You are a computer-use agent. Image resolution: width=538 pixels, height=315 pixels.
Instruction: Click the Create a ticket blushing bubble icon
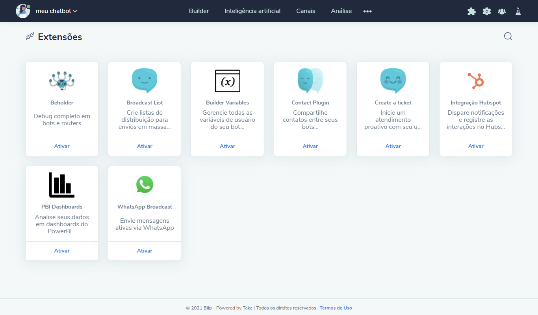(393, 81)
